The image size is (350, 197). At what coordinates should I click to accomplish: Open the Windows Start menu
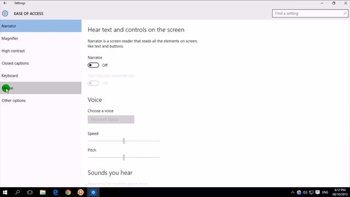[5, 192]
